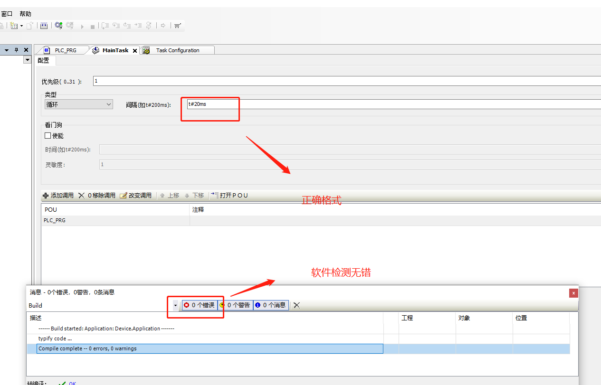This screenshot has height=385, width=601.
Task: Open the 帮助 menu
Action: (26, 14)
